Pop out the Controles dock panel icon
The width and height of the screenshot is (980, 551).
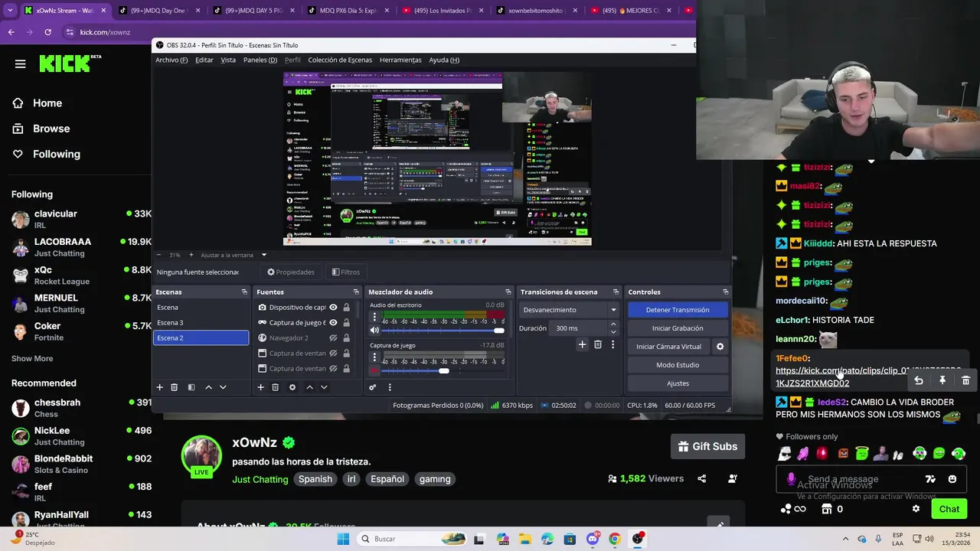pyautogui.click(x=725, y=292)
